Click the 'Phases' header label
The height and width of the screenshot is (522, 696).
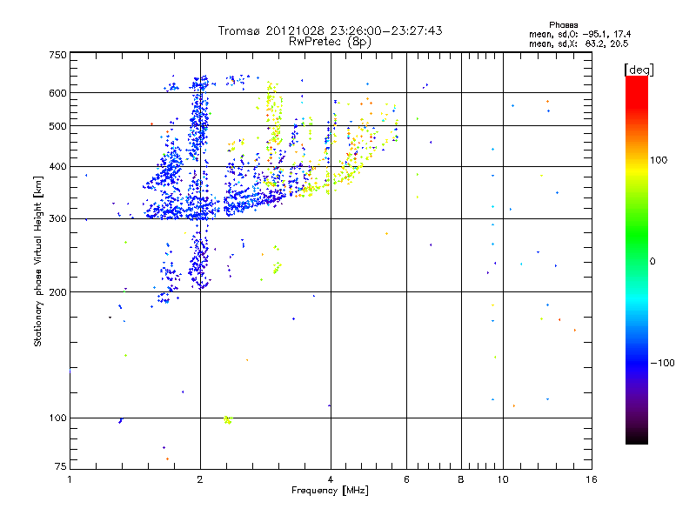pyautogui.click(x=563, y=25)
